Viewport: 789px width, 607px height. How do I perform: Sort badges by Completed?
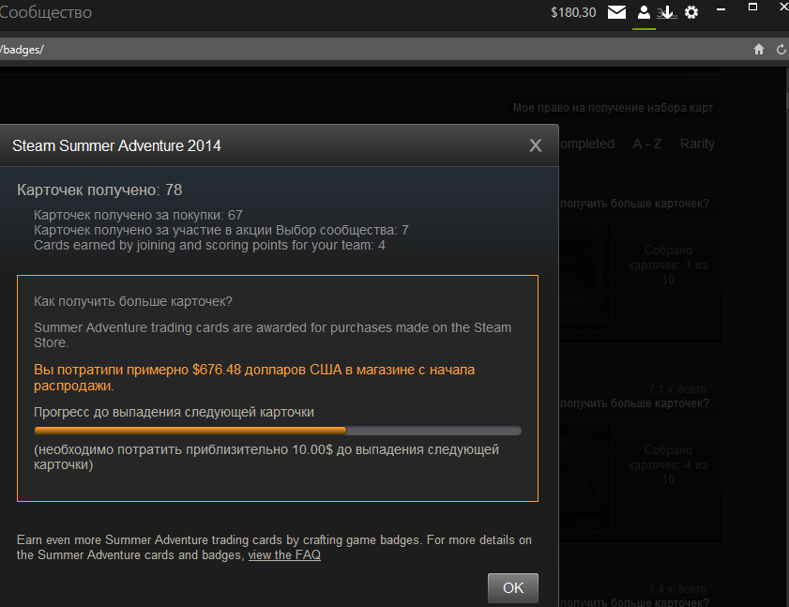click(x=586, y=144)
